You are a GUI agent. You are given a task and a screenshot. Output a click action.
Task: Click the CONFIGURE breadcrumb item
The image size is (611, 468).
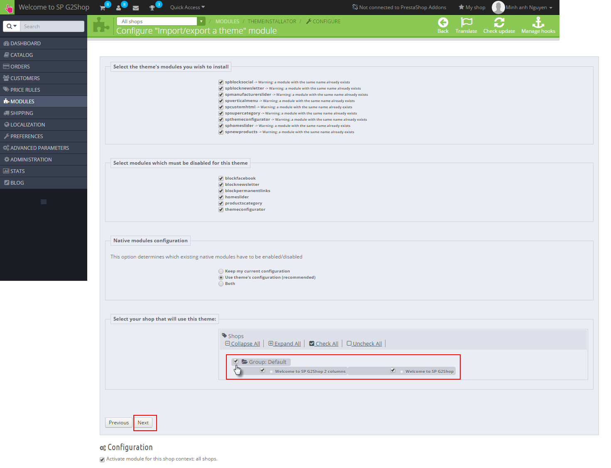pyautogui.click(x=323, y=21)
